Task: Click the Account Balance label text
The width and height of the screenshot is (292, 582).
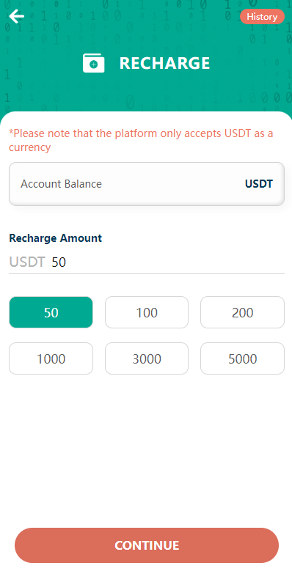Action: point(62,184)
